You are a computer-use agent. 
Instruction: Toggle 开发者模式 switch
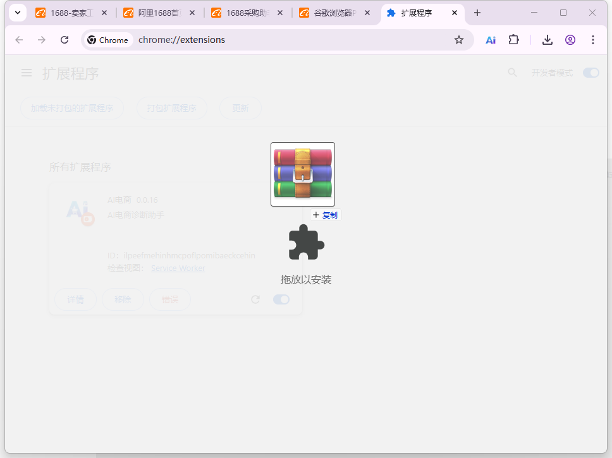[591, 72]
